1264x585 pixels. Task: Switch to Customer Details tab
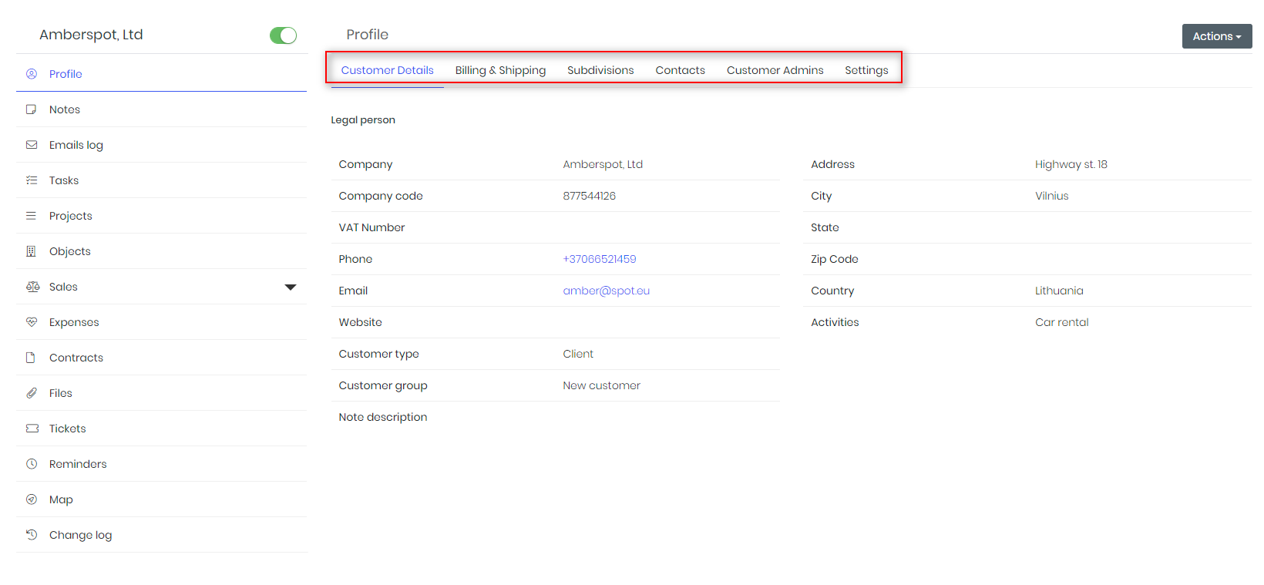click(x=388, y=70)
